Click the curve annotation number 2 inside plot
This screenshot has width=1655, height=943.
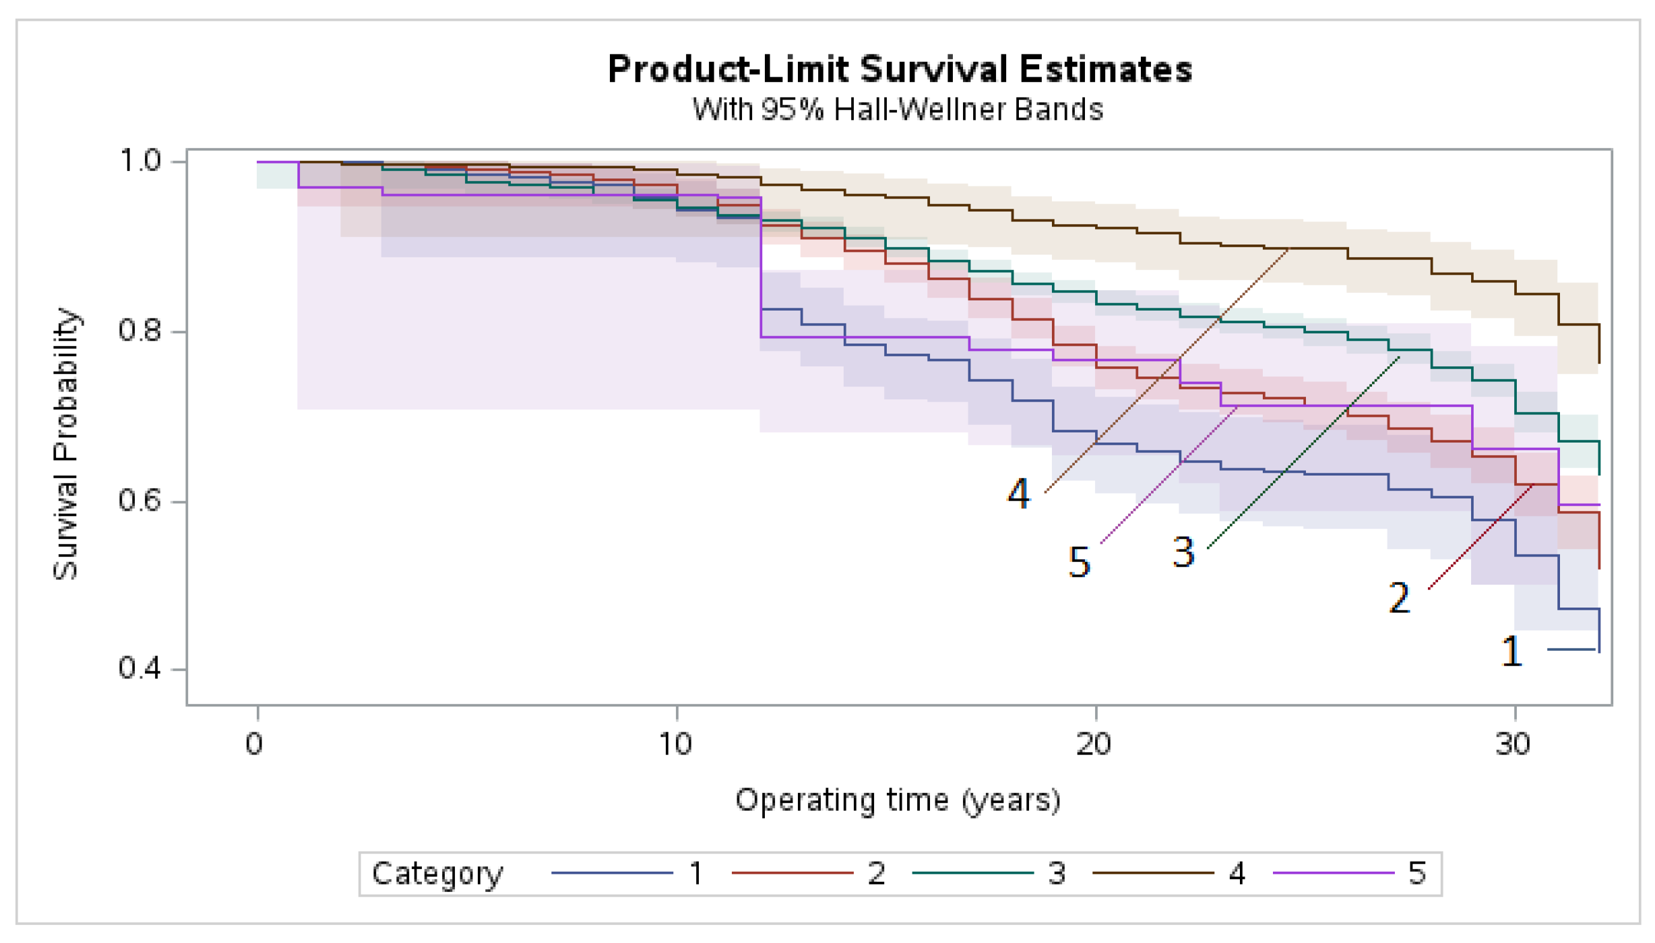coord(1400,598)
